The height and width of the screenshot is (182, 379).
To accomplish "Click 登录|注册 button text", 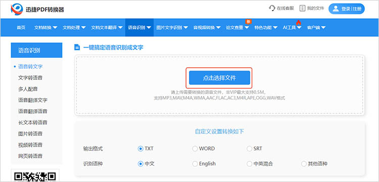I will coord(351,9).
